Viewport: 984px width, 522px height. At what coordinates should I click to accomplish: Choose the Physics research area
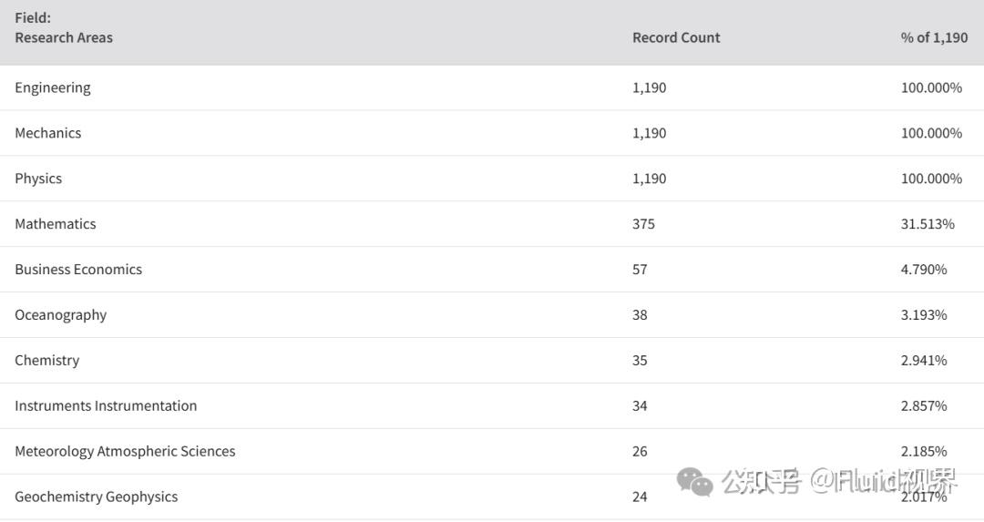tap(38, 179)
